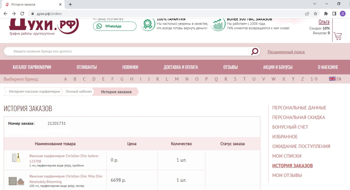Open Ожидание поступления sidebar item
The image size is (350, 190).
point(301,147)
